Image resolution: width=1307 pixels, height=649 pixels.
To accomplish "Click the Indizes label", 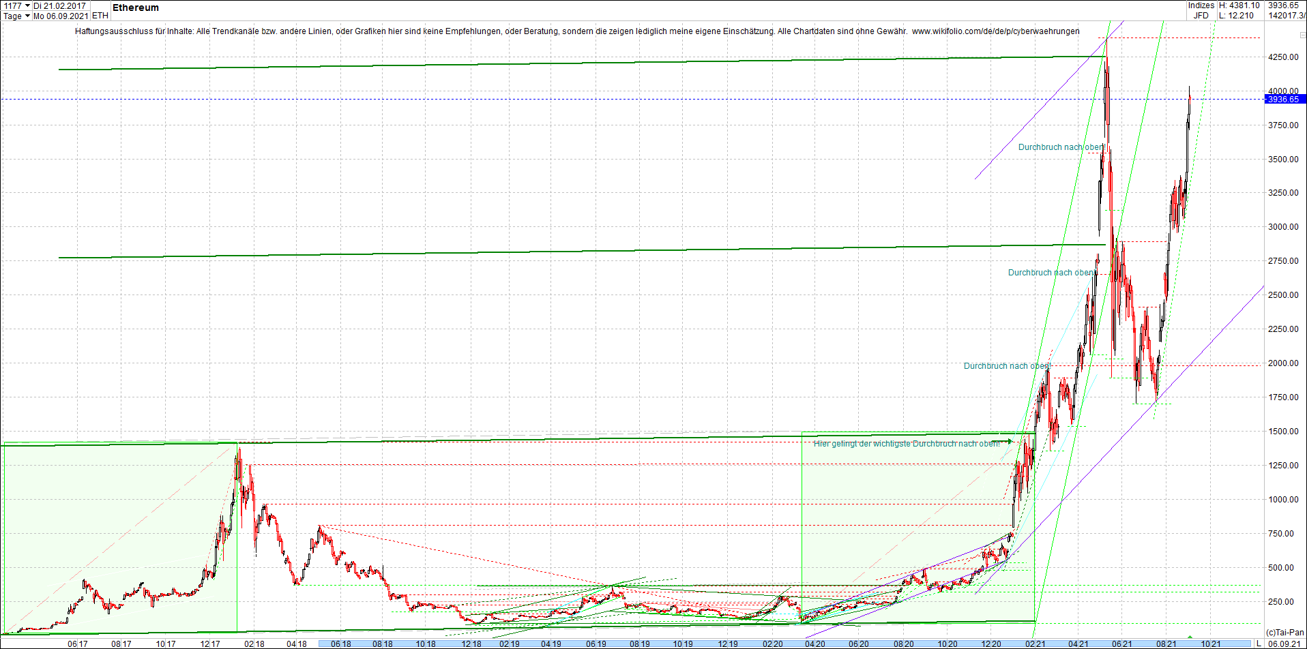I will (1201, 5).
